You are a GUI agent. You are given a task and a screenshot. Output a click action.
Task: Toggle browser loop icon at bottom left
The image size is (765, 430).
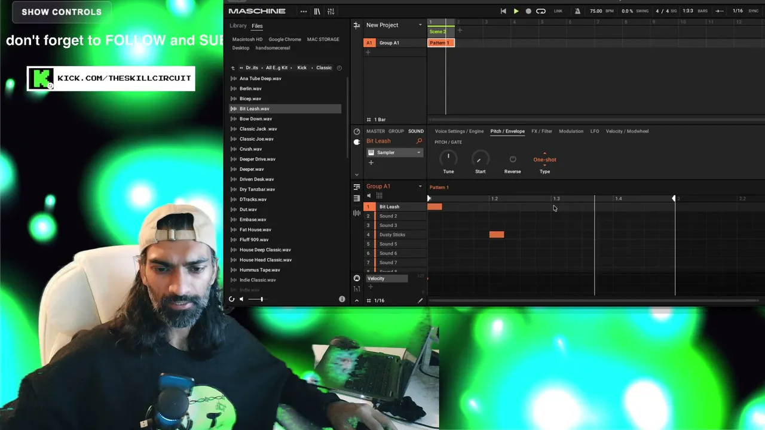click(232, 299)
